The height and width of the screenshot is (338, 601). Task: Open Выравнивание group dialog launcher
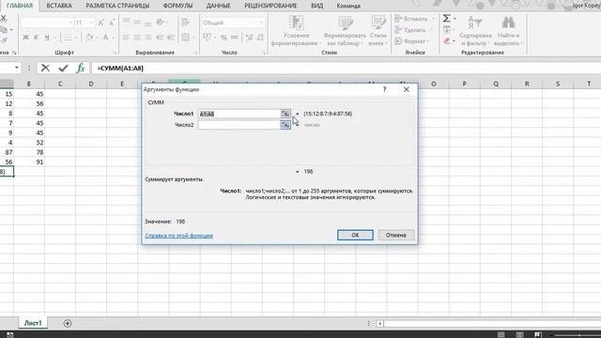pyautogui.click(x=196, y=53)
